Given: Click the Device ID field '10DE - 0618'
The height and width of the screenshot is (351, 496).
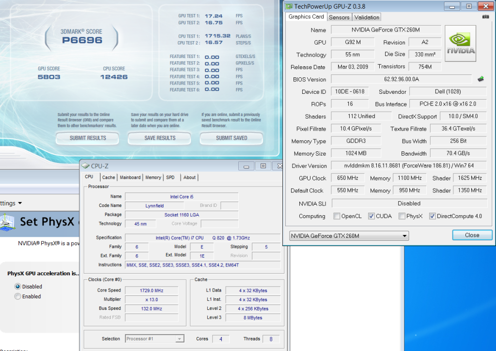Looking at the screenshot, I should [350, 91].
